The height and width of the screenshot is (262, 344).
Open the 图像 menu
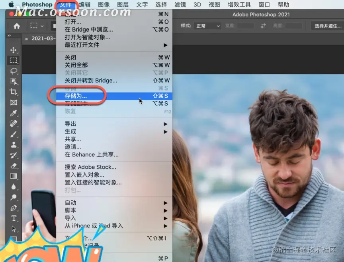click(104, 4)
